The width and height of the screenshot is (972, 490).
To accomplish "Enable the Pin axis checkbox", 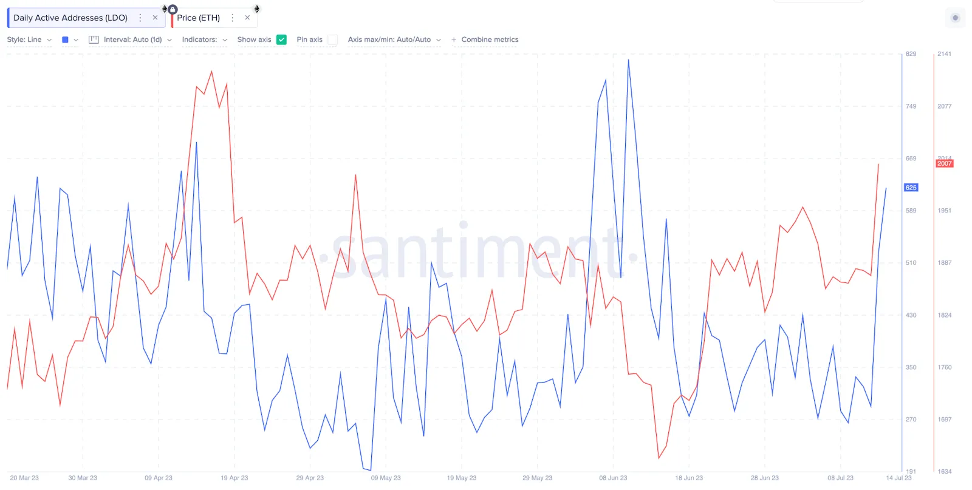I will [x=332, y=39].
